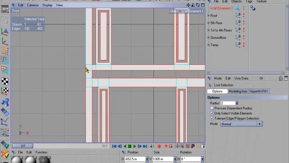The width and height of the screenshot is (289, 163).
Task: Open the selection Mode dropdown (Normal)
Action: click(242, 124)
